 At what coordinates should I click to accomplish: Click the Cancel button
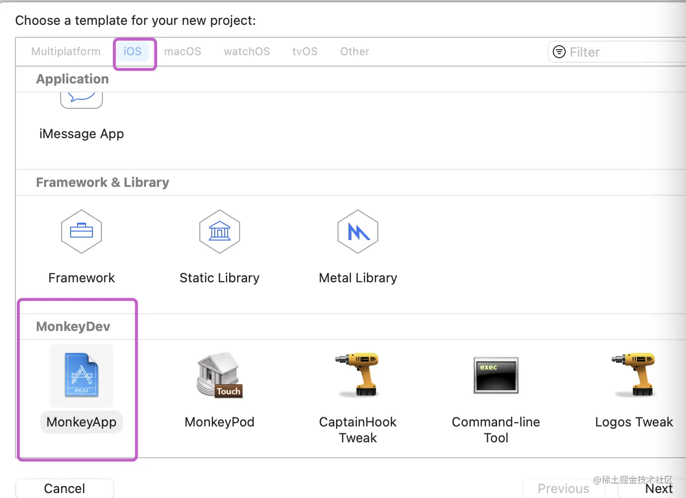pyautogui.click(x=65, y=488)
